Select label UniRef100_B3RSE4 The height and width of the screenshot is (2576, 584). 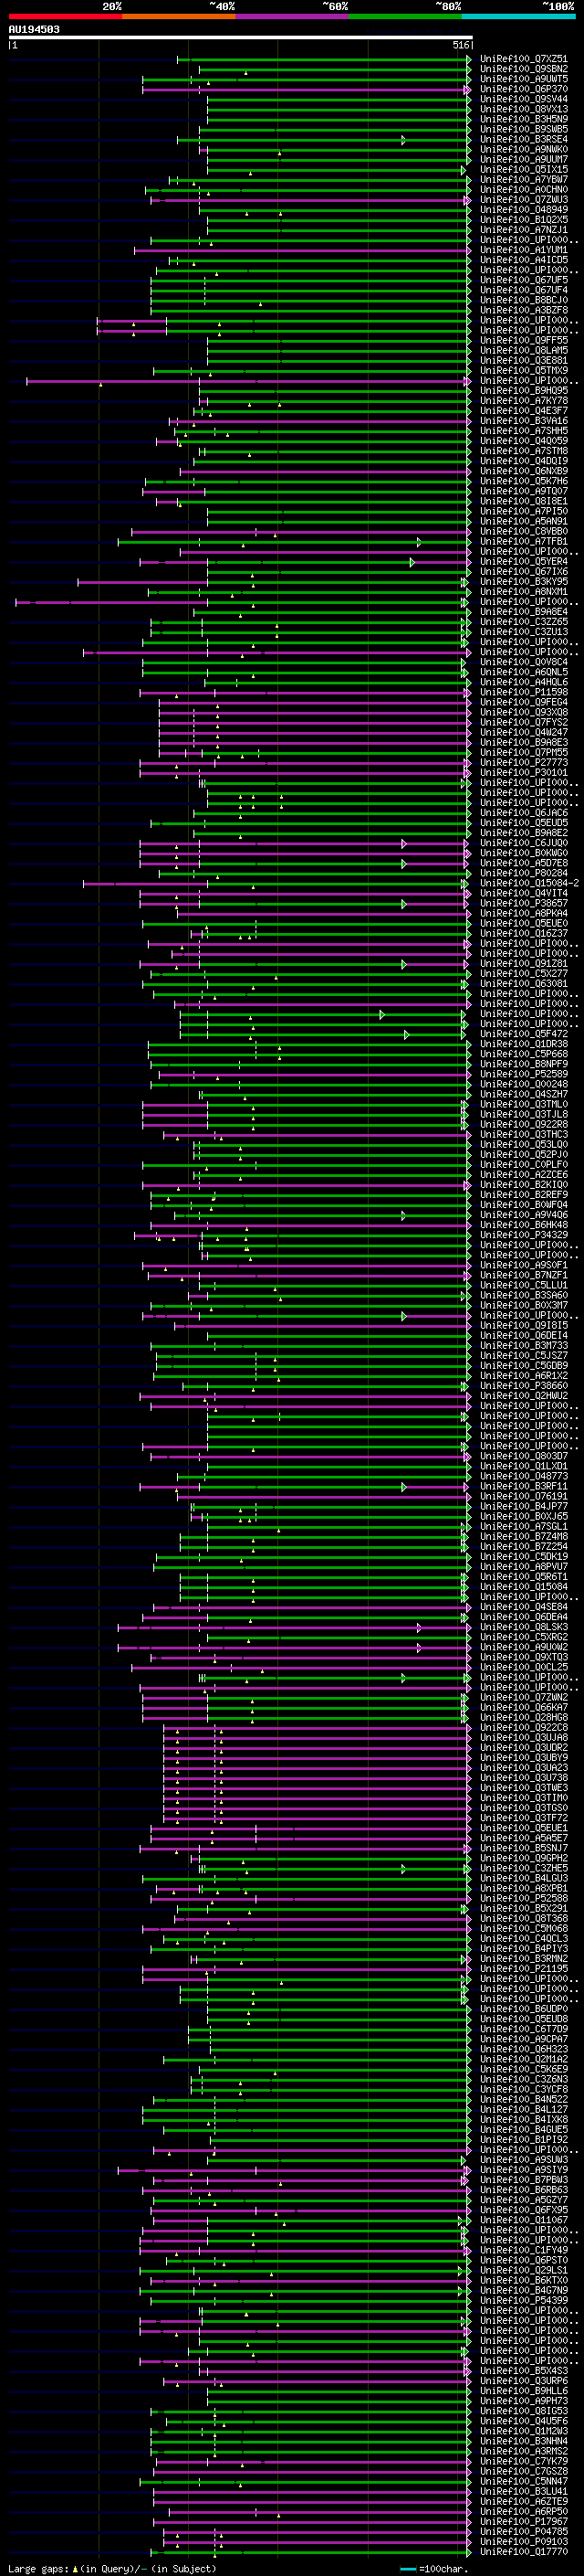click(x=524, y=139)
